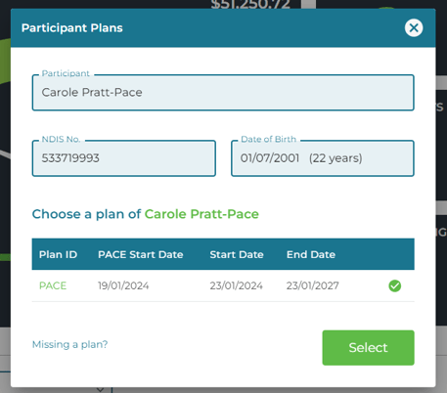447x393 pixels.
Task: Click the Participant Plans dialog title
Action: tap(72, 28)
